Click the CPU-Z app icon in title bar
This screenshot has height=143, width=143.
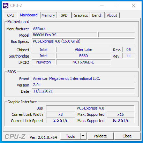(x=6, y=6)
